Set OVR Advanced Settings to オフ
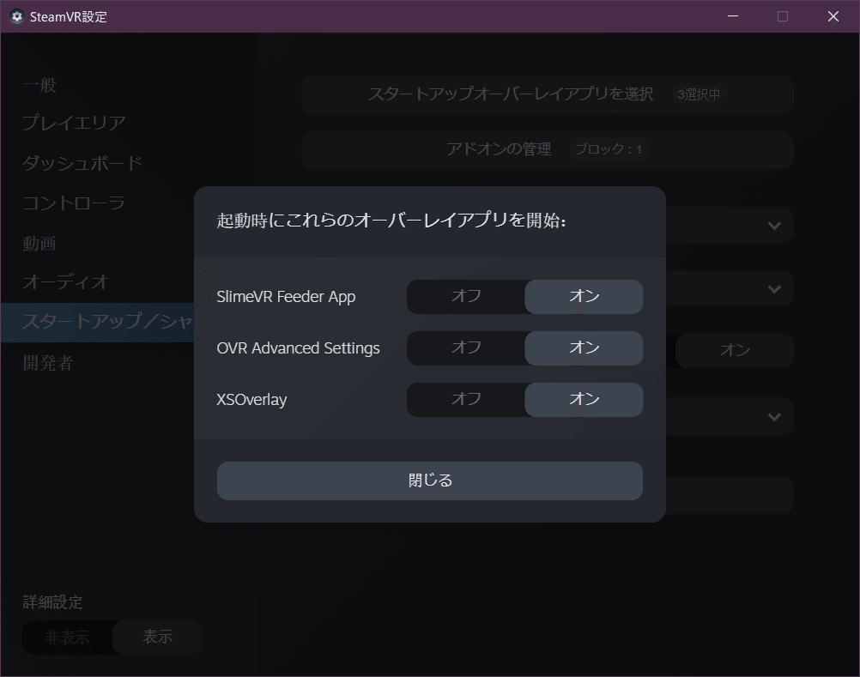Screen dimensions: 860x677 click(466, 348)
